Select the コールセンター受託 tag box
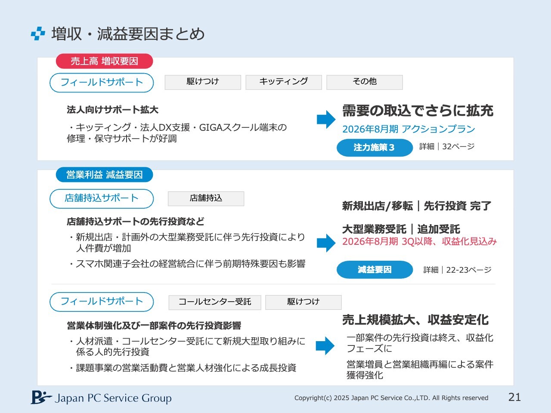The width and height of the screenshot is (551, 413). [215, 302]
